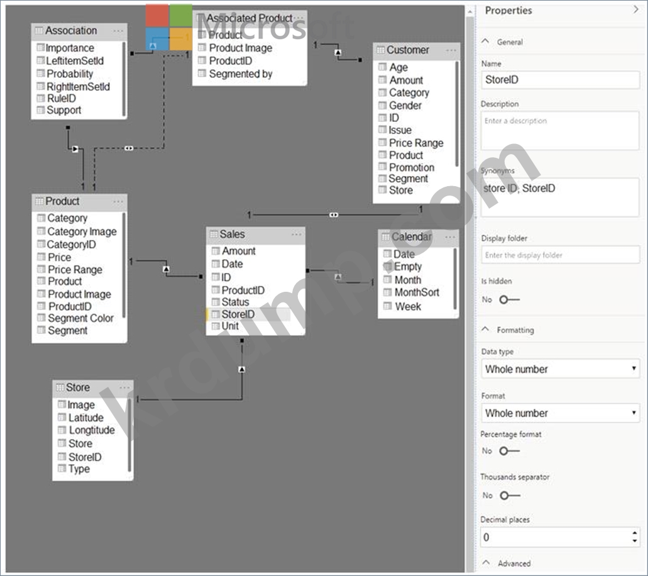Image resolution: width=648 pixels, height=576 pixels.
Task: Select the Issue field in Customer
Action: [x=400, y=130]
